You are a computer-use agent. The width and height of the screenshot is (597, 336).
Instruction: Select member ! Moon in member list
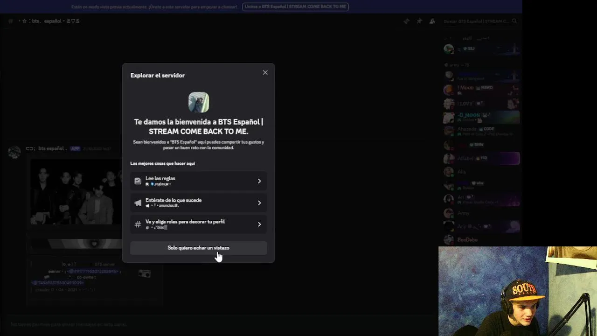coord(481,90)
